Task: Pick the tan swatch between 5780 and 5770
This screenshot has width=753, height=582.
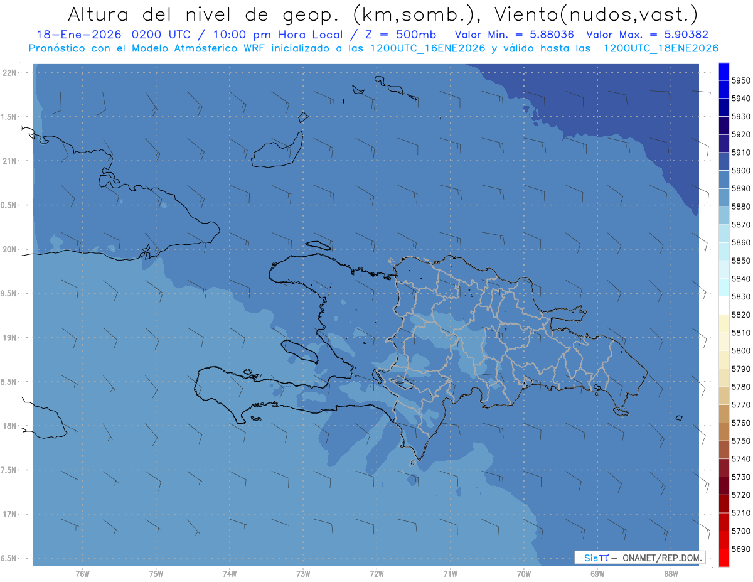Action: (724, 396)
